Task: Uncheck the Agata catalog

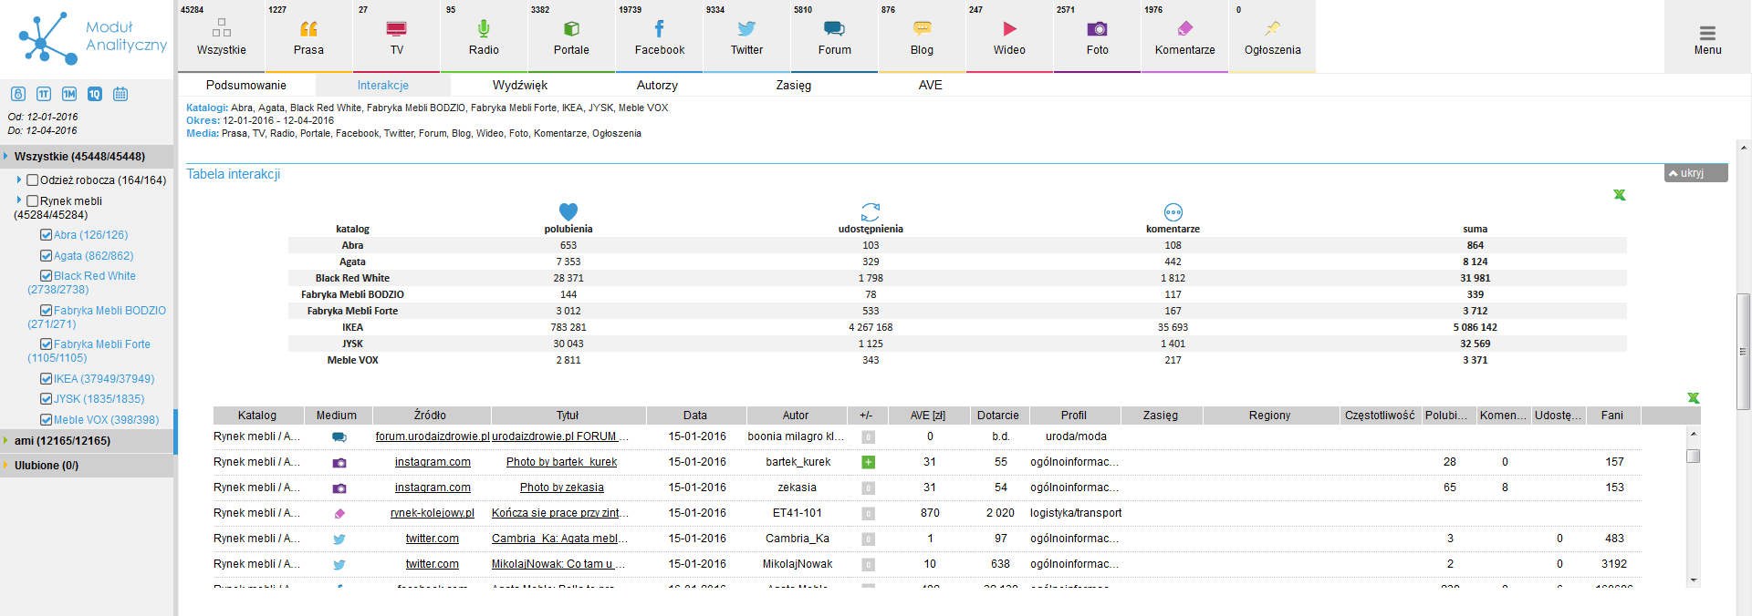Action: click(x=46, y=256)
